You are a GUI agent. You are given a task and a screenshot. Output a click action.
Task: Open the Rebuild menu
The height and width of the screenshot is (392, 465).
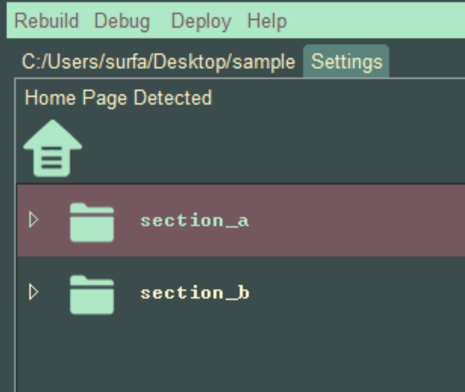coord(46,21)
